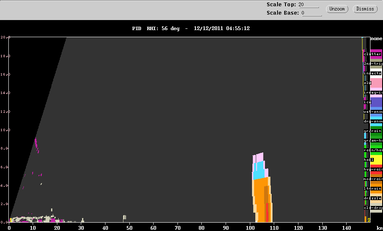Click the 'lt-rain' legend label
The width and height of the screenshot is (383, 231).
tap(373, 189)
